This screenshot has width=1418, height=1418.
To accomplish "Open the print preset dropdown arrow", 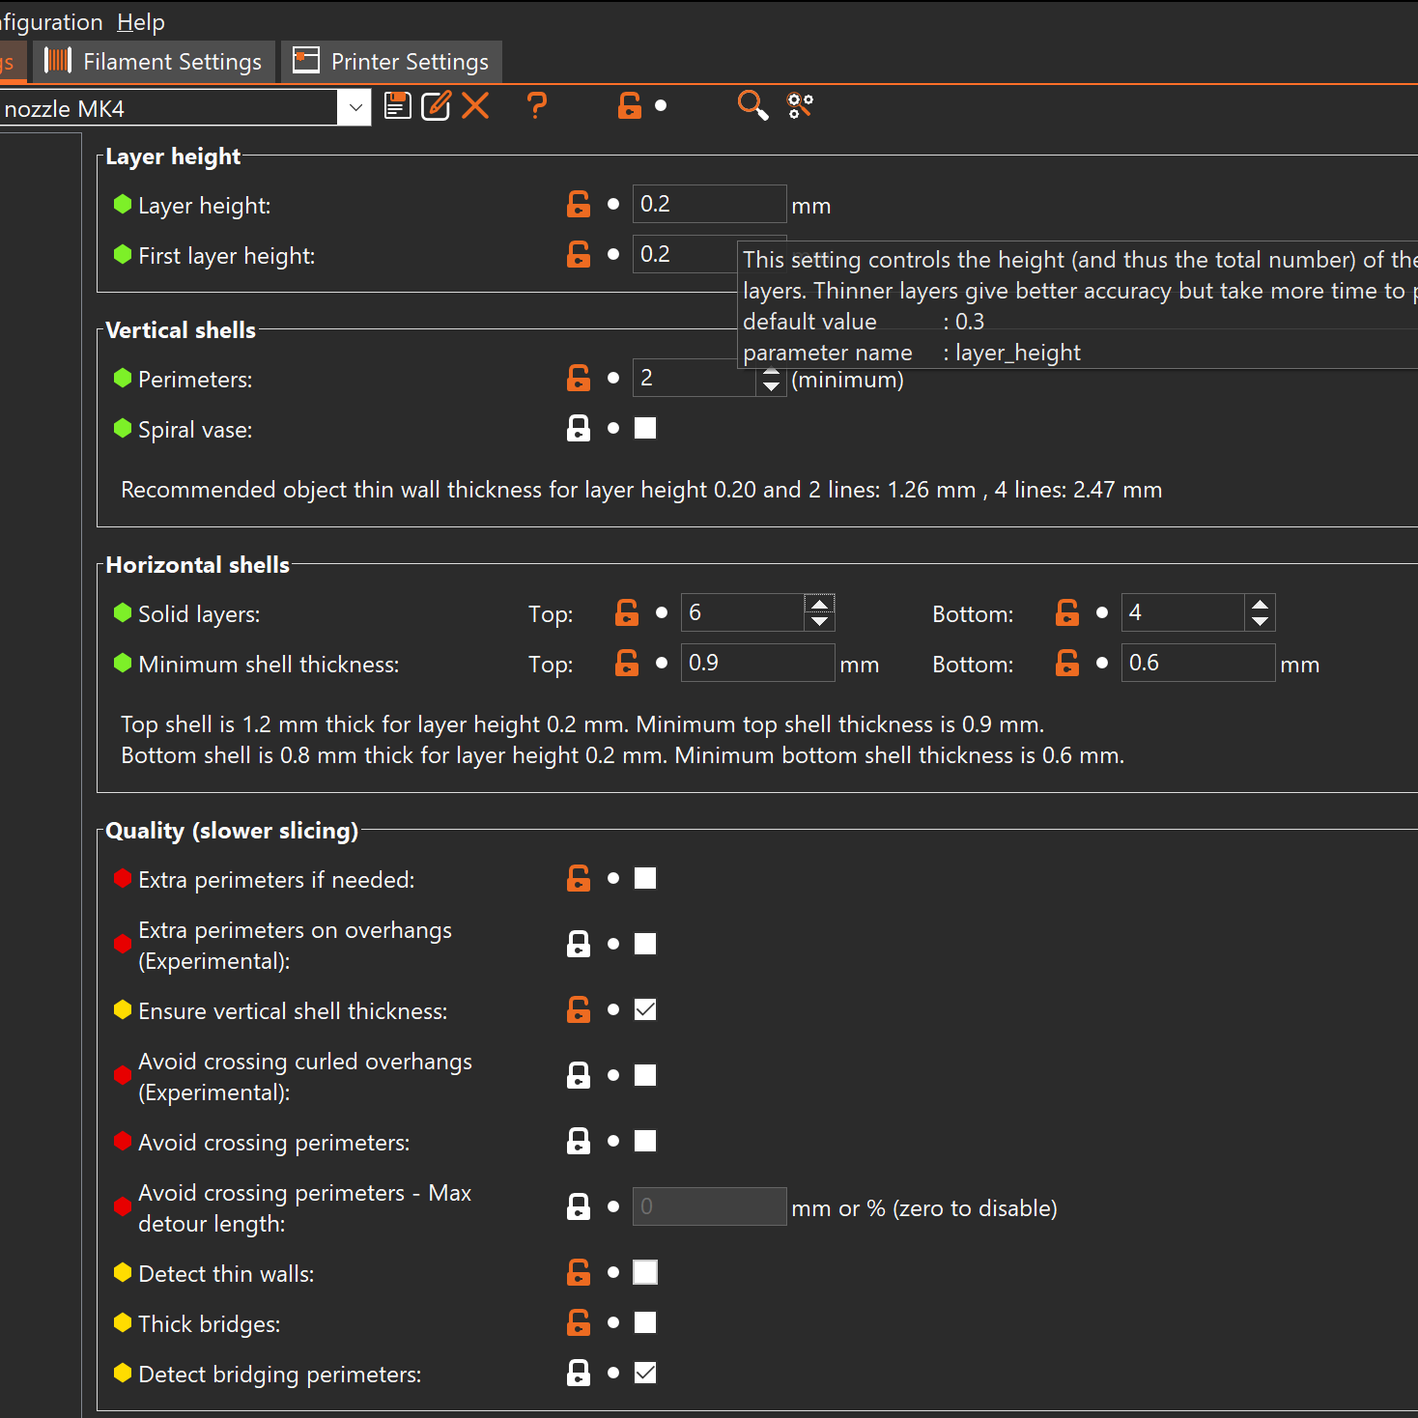I will (354, 107).
